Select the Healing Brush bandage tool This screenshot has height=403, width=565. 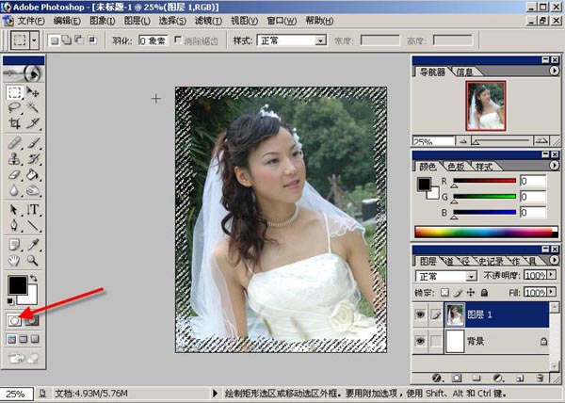click(x=14, y=143)
